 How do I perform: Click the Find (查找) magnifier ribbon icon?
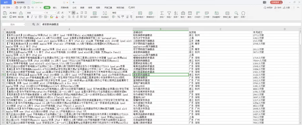tap(236, 13)
